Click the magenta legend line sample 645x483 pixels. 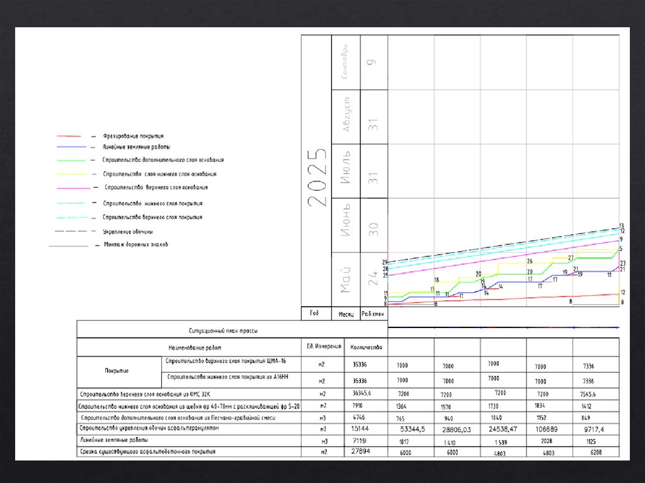coord(73,188)
